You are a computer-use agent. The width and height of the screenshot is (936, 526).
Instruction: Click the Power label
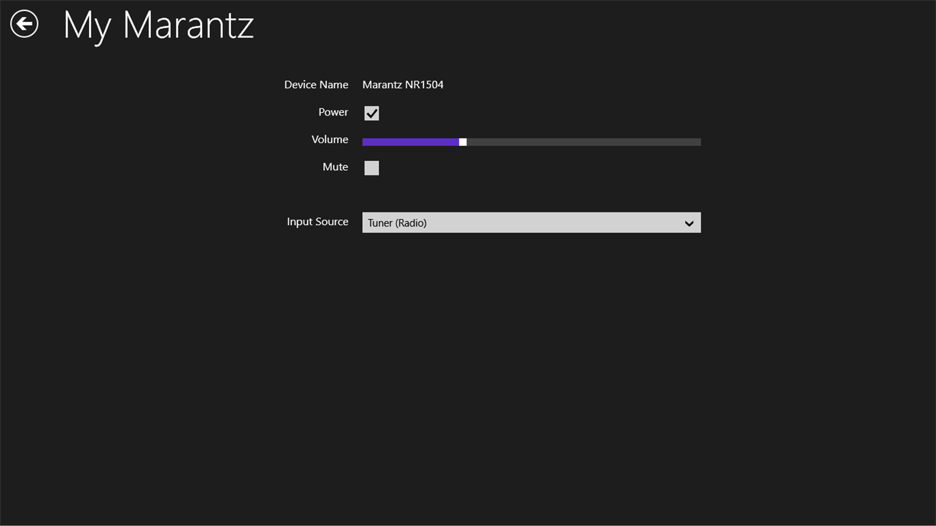[333, 112]
